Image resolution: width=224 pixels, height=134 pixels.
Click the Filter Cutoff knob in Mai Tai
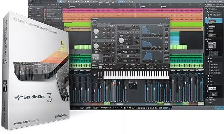[x=121, y=41]
